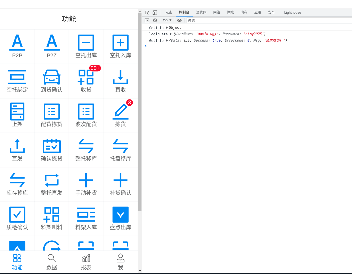
Task: Expand the first GetInfo Object
Action: click(x=167, y=28)
